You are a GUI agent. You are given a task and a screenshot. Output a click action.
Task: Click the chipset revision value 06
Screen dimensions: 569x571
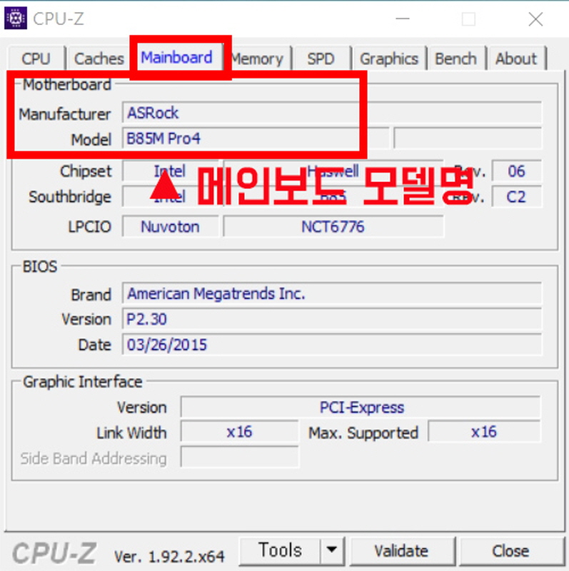pyautogui.click(x=517, y=171)
